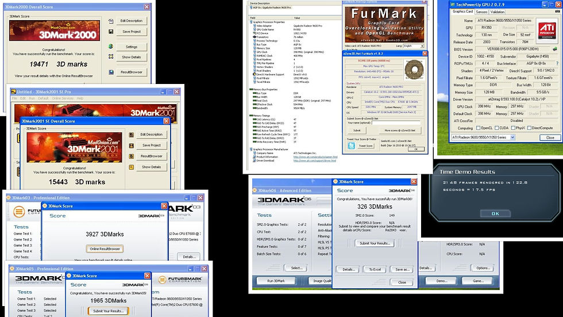
Task: Click the Show Details icon in 3DMark2001 score
Action: [x=132, y=167]
